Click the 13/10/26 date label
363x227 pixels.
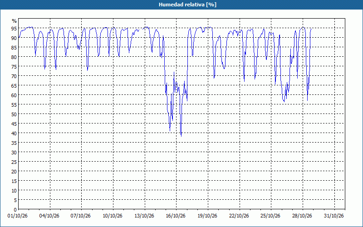click(144, 216)
